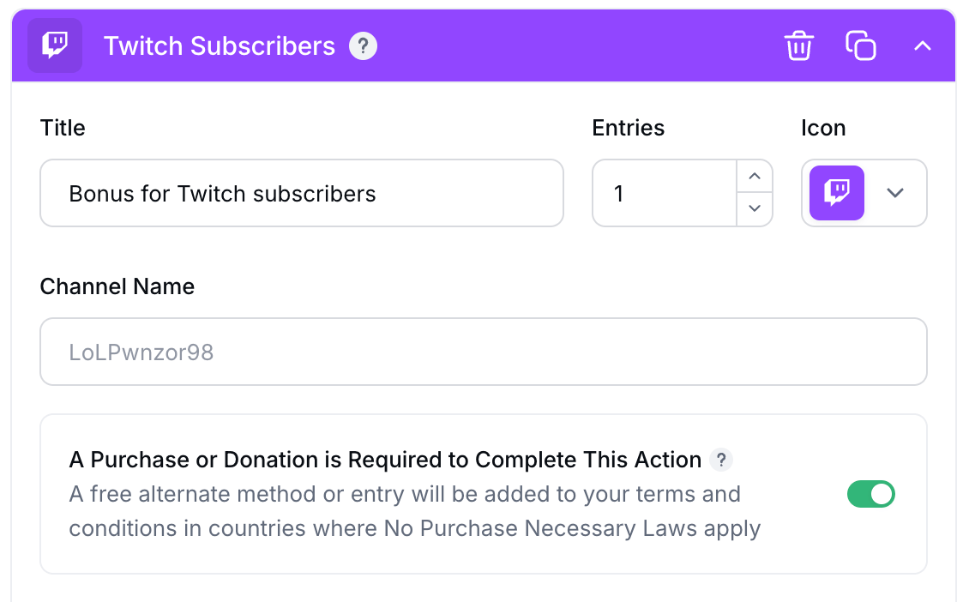Expand the icon picker dropdown menu
This screenshot has width=969, height=602.
point(894,193)
